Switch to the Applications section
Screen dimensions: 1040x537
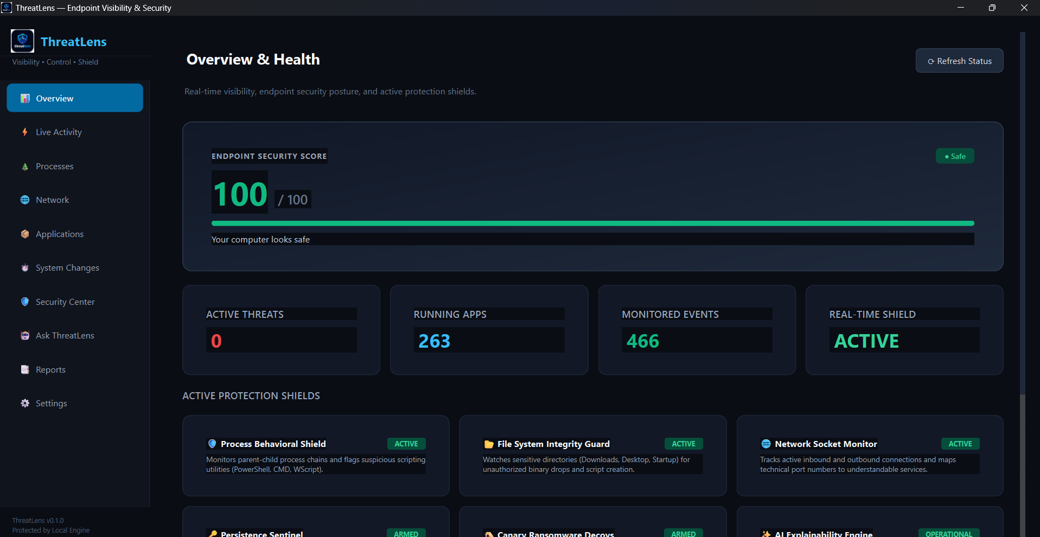pyautogui.click(x=75, y=234)
